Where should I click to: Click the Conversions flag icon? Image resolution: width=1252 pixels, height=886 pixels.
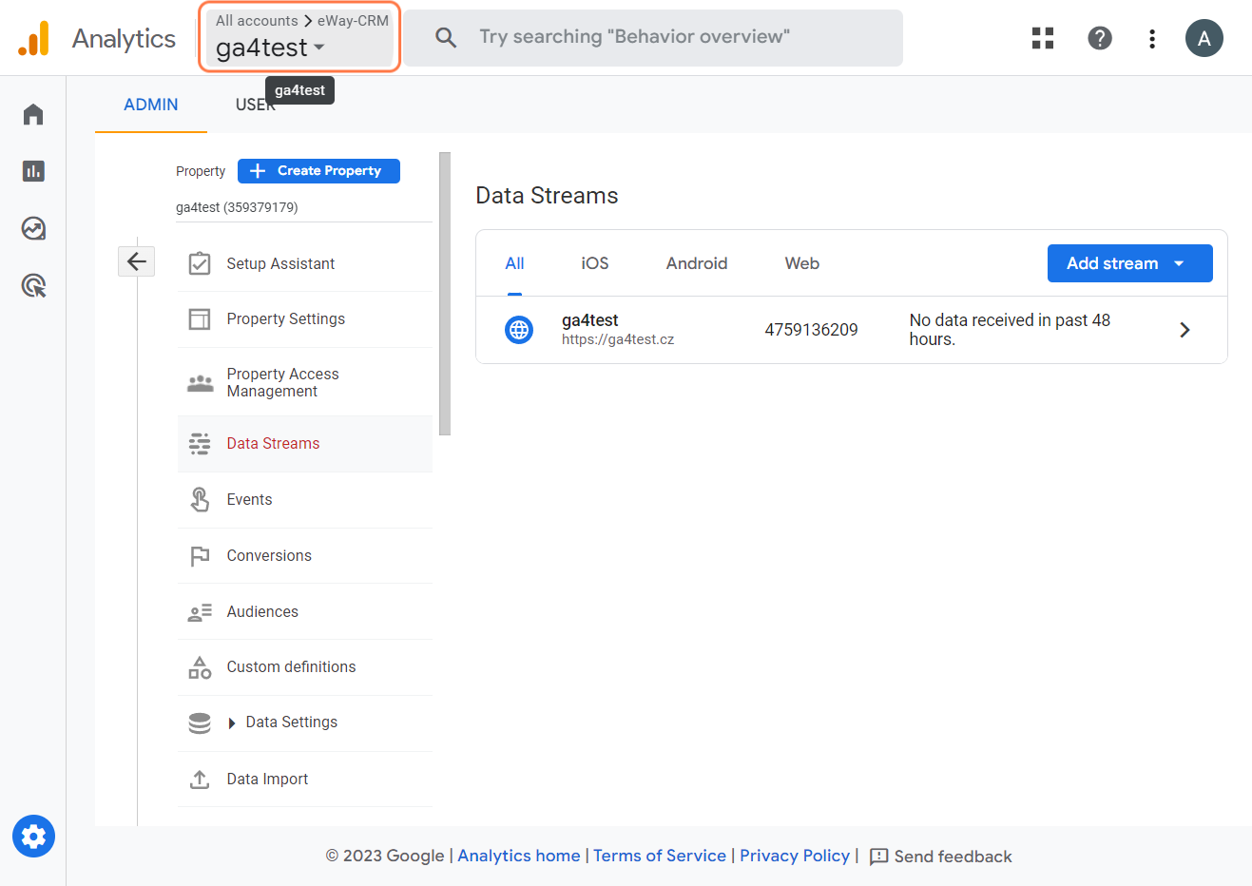pos(200,556)
